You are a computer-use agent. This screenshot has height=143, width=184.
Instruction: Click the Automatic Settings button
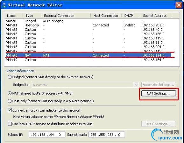pyautogui.click(x=159, y=85)
